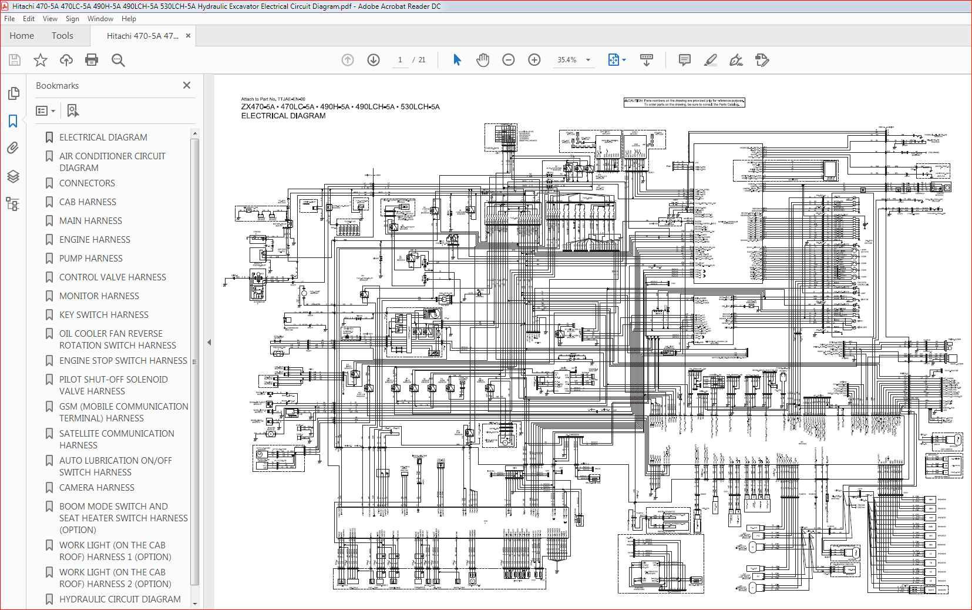Image resolution: width=972 pixels, height=610 pixels.
Task: Activate the Hand pan tool
Action: tap(483, 60)
